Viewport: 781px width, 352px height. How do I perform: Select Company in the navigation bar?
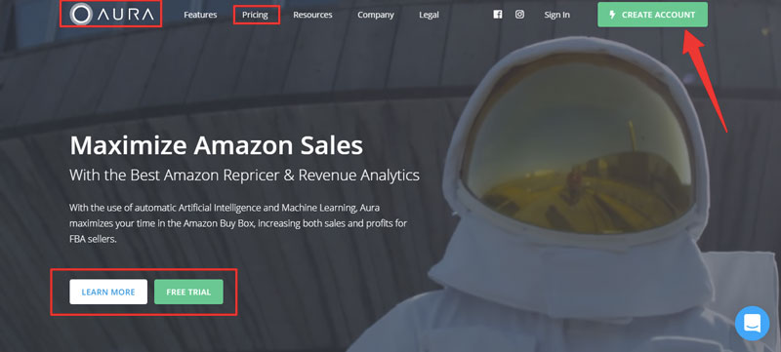tap(376, 15)
